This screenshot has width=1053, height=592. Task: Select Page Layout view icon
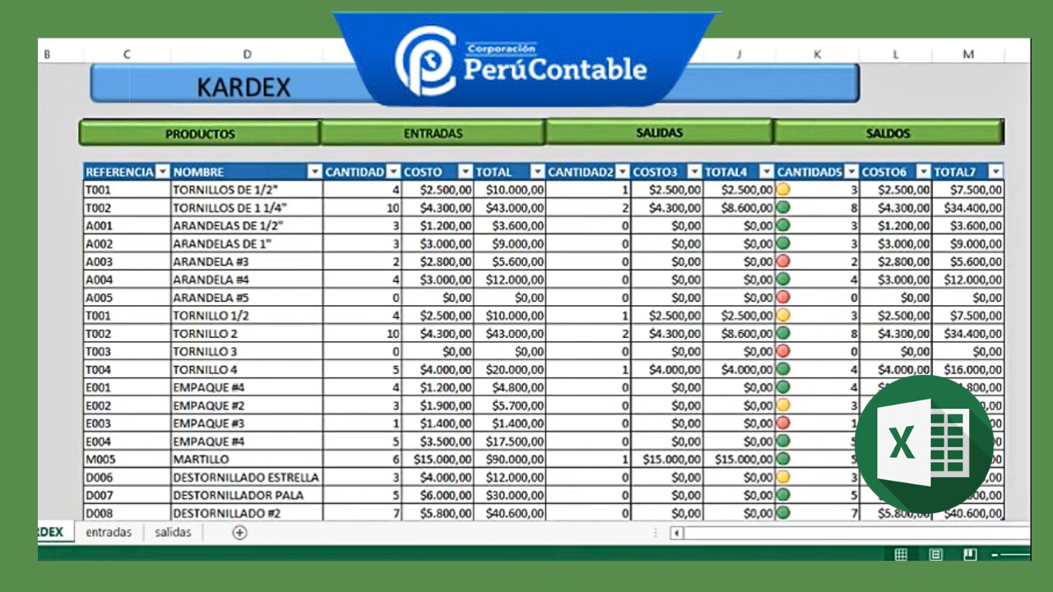point(935,553)
